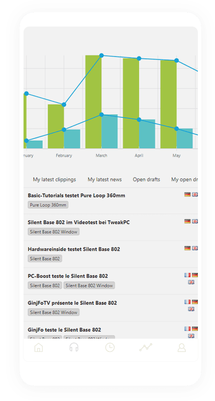Click German flag on Basic-Tutorials clipping

188,194
